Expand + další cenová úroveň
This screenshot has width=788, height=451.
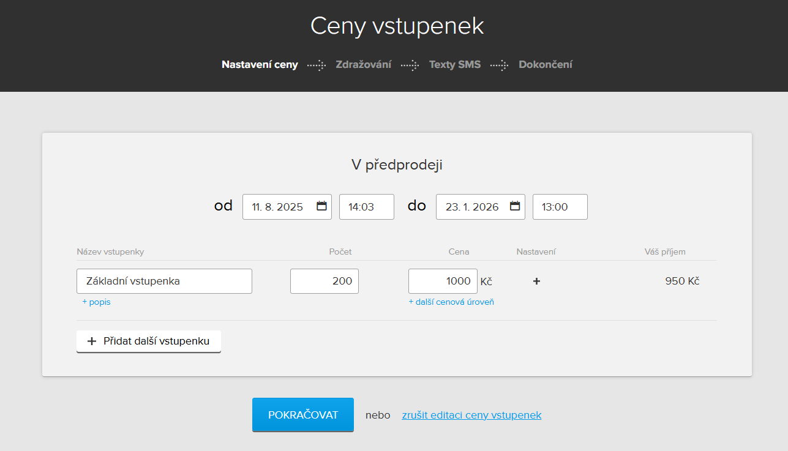pyautogui.click(x=451, y=302)
